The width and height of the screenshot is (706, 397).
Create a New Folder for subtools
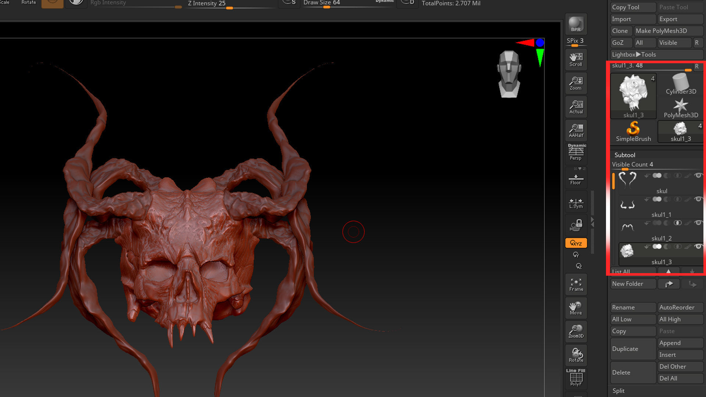633,284
